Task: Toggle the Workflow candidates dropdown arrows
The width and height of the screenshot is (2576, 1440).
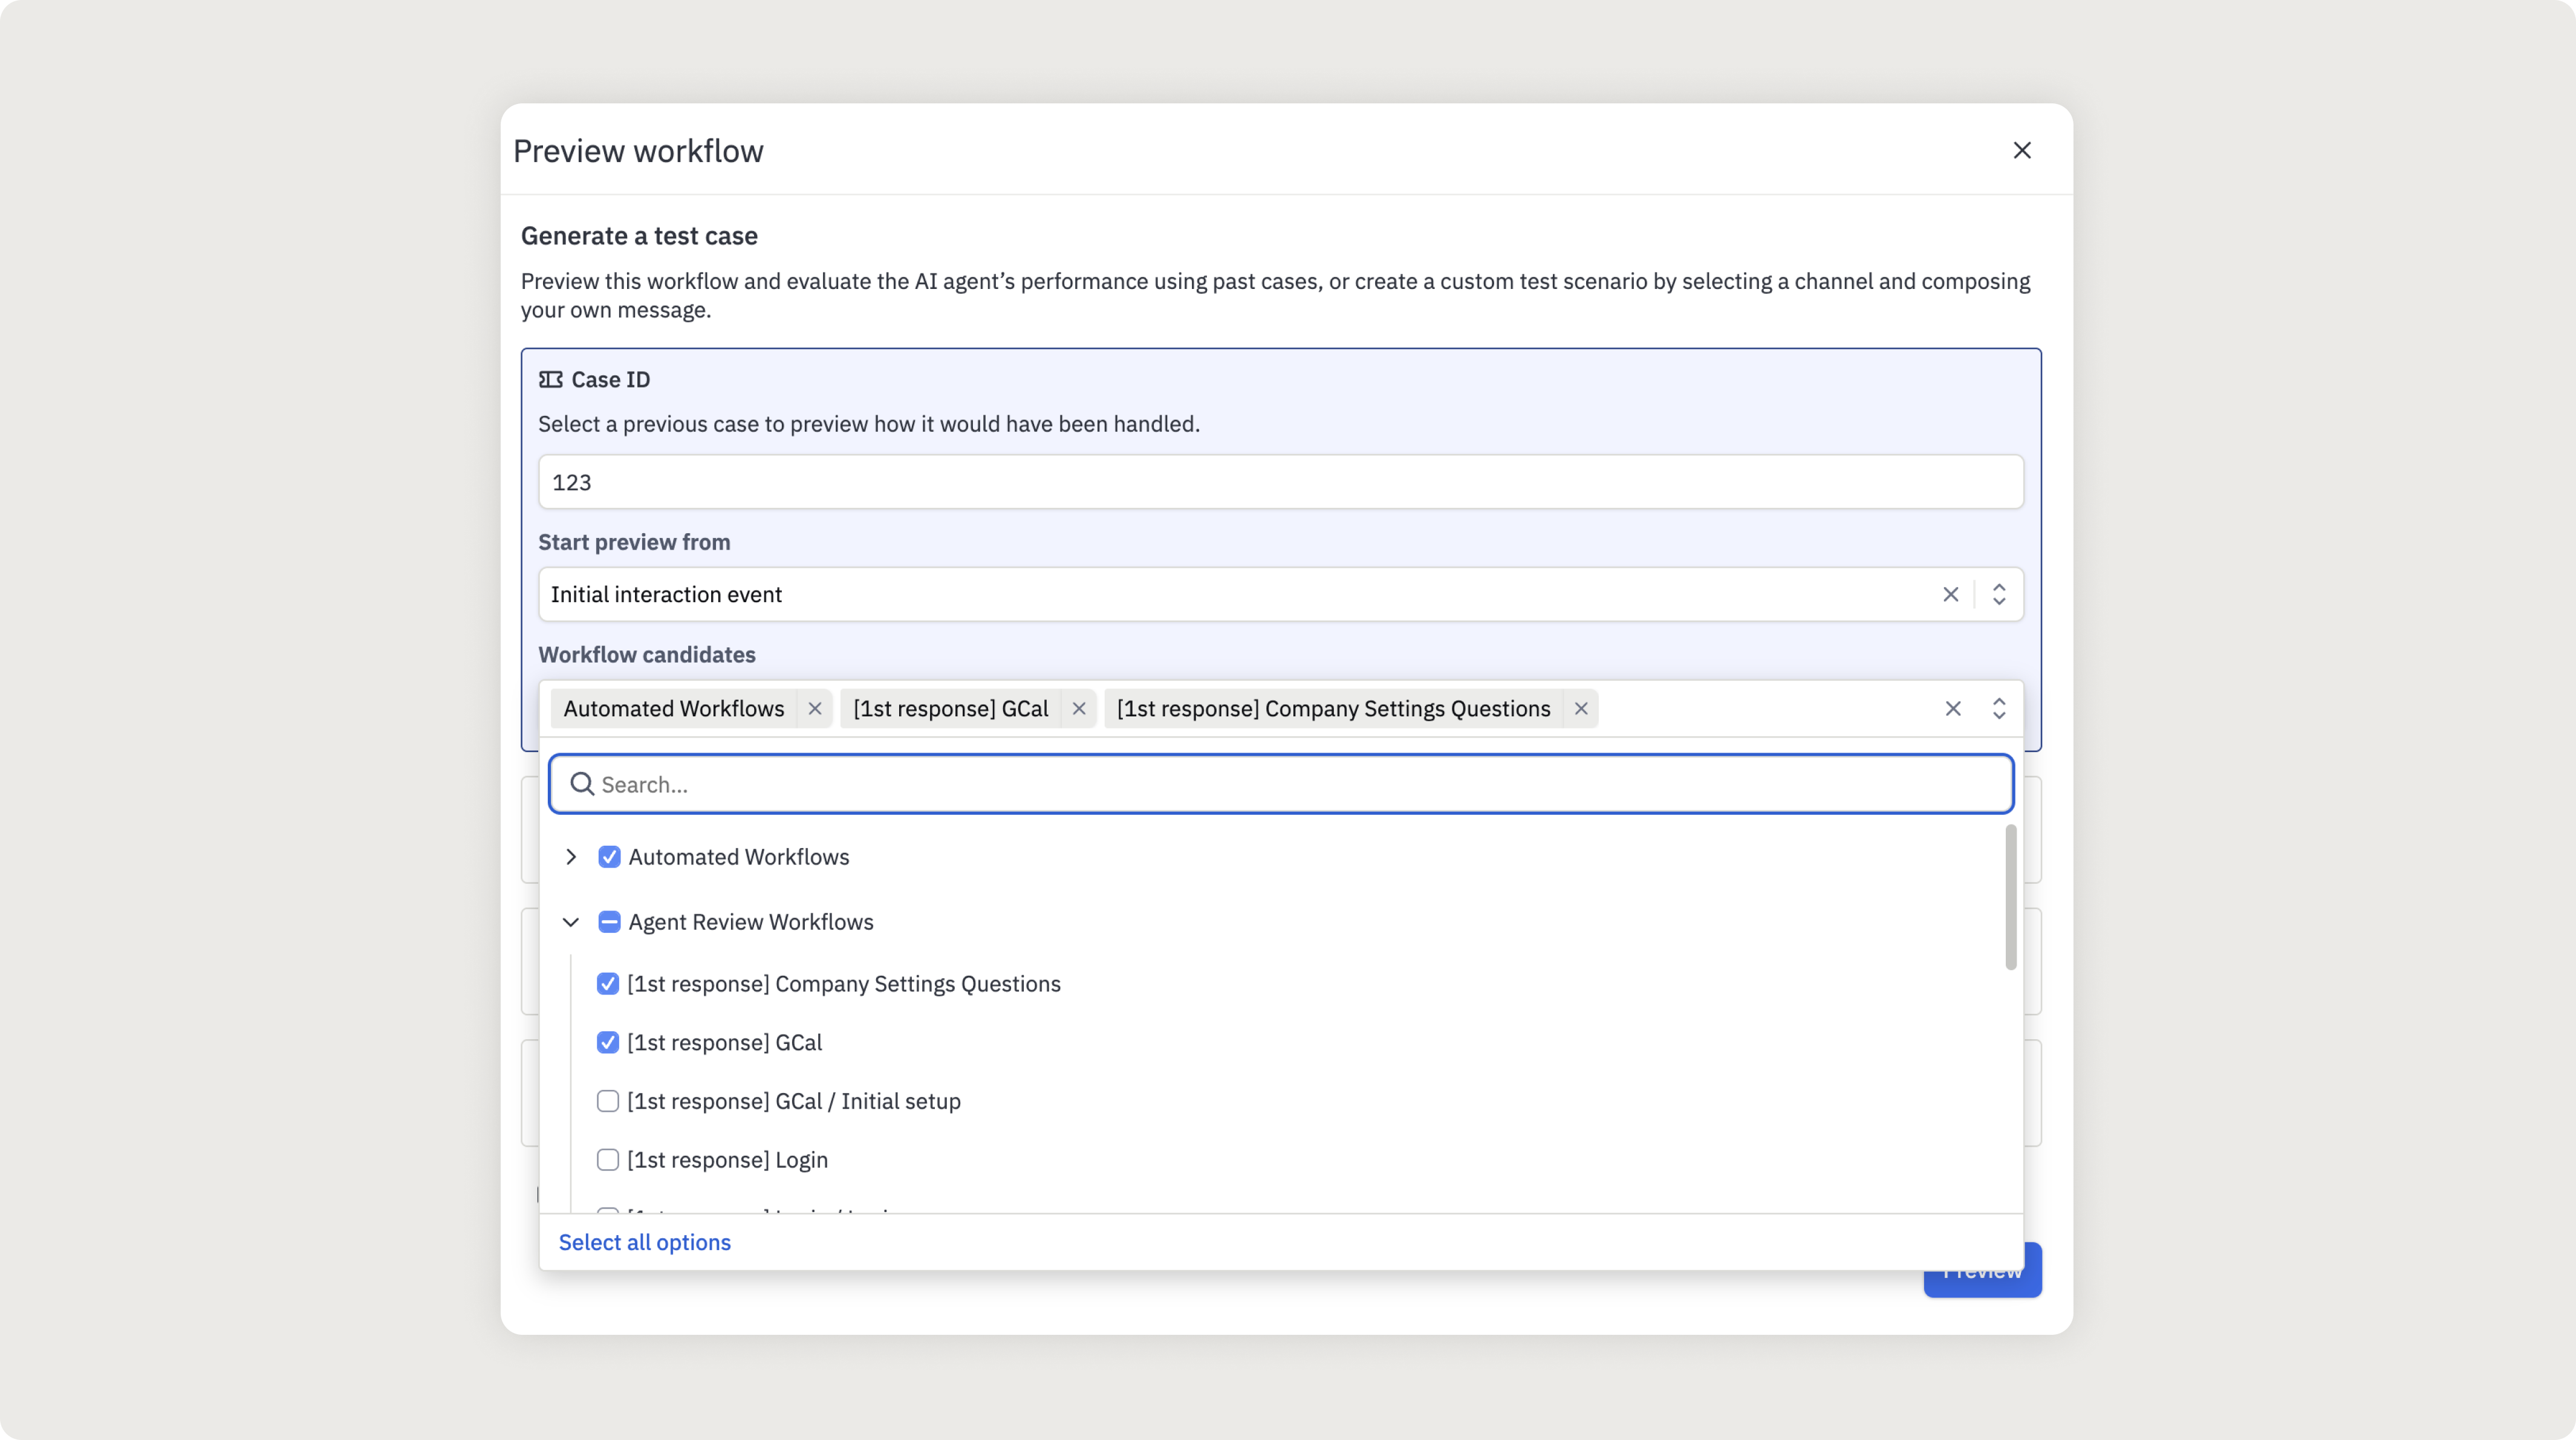Action: (x=1998, y=708)
